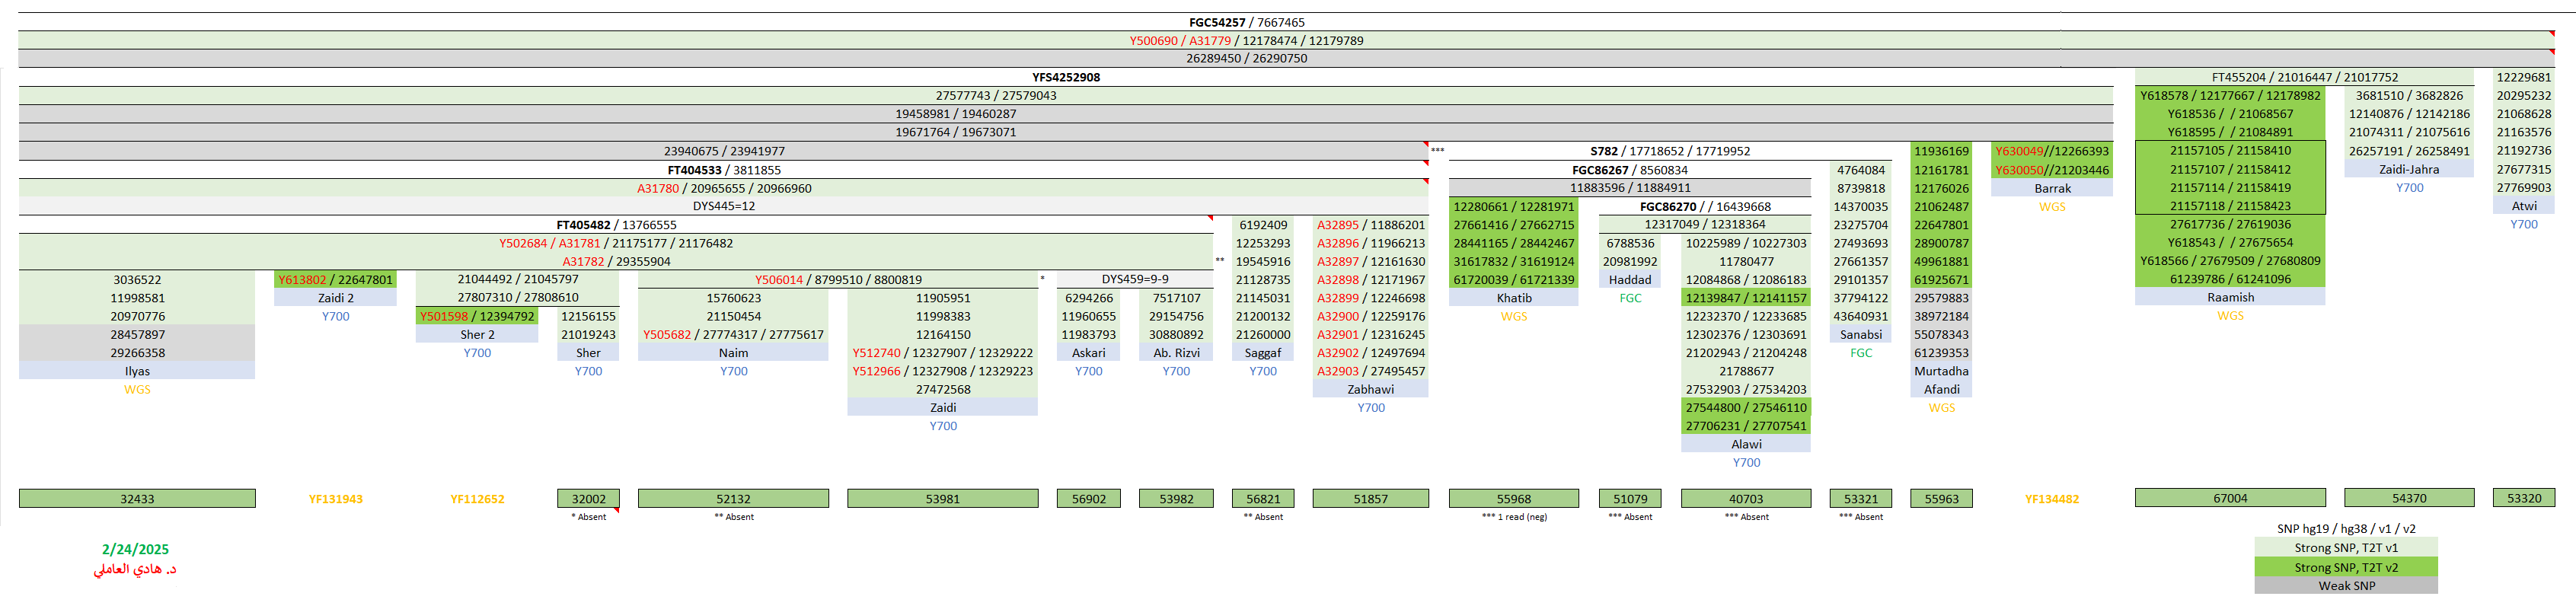Image resolution: width=2576 pixels, height=606 pixels.
Task: Open the YF134482 orange label
Action: tap(2051, 499)
